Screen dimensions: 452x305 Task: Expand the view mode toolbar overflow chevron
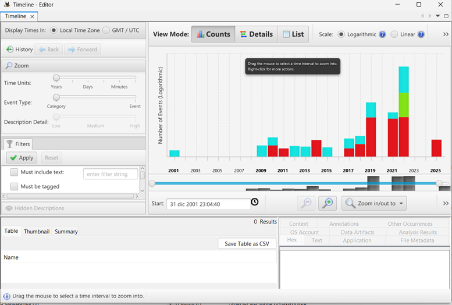[446, 34]
